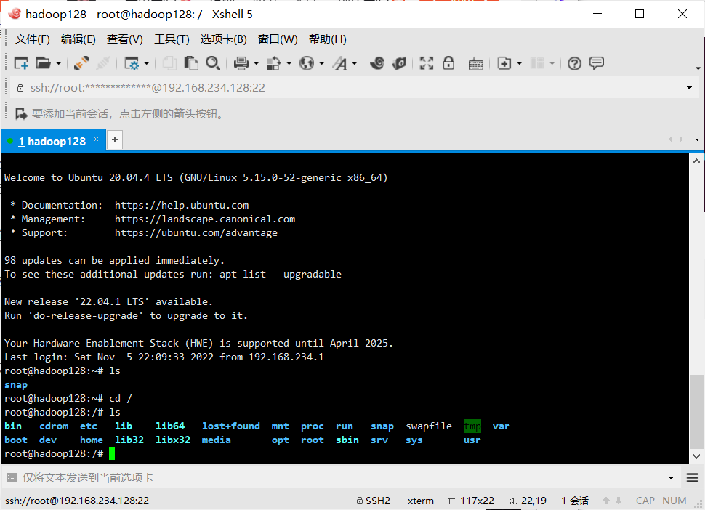Click the font letter A icon
Screen dimensions: 705x510
tap(340, 63)
